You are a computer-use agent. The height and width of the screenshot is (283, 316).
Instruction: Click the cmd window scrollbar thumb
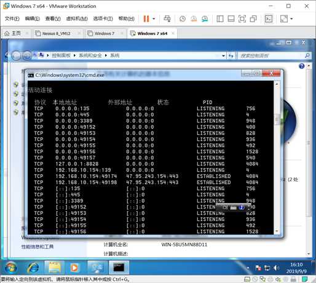click(277, 120)
